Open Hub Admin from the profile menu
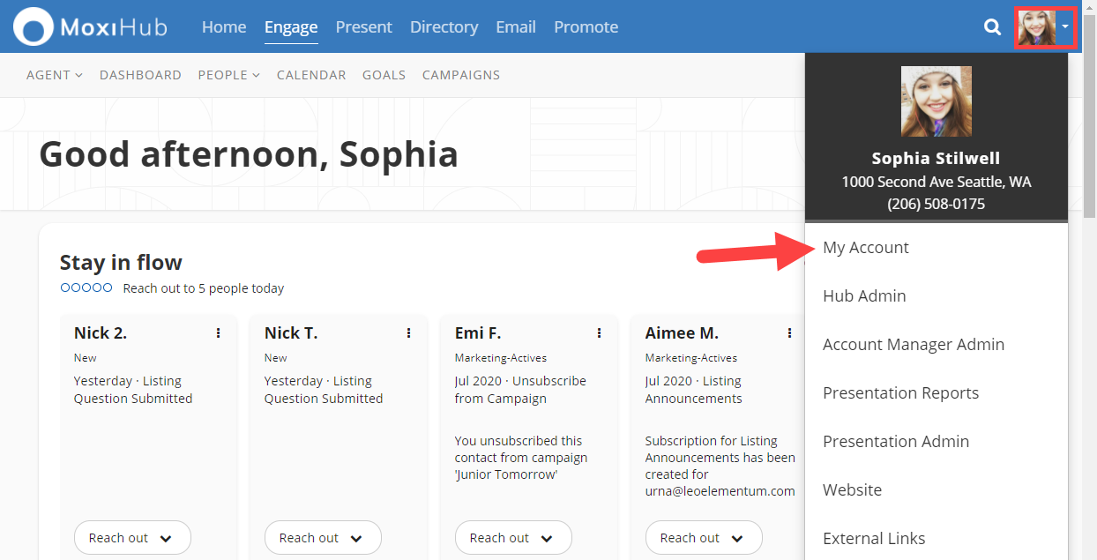Viewport: 1097px width, 560px height. click(864, 296)
